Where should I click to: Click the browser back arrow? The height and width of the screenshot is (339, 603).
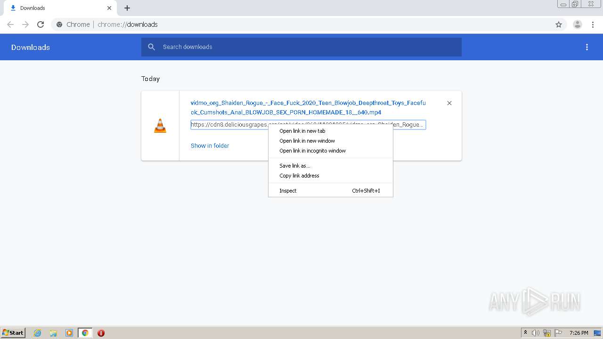coord(10,24)
